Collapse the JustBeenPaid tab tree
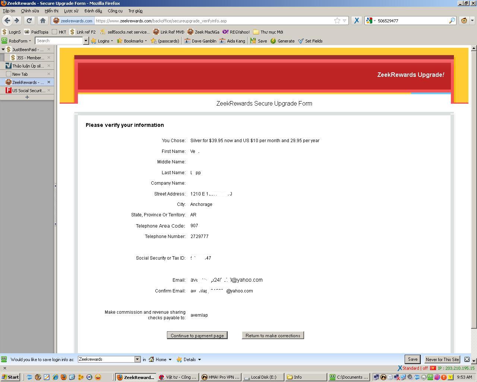Viewport: 477px width, 382px height. (3, 49)
